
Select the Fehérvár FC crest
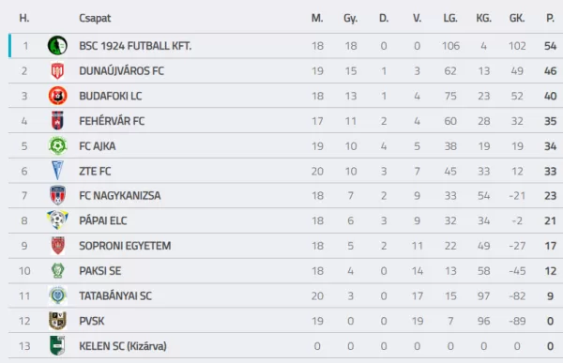[x=57, y=121]
